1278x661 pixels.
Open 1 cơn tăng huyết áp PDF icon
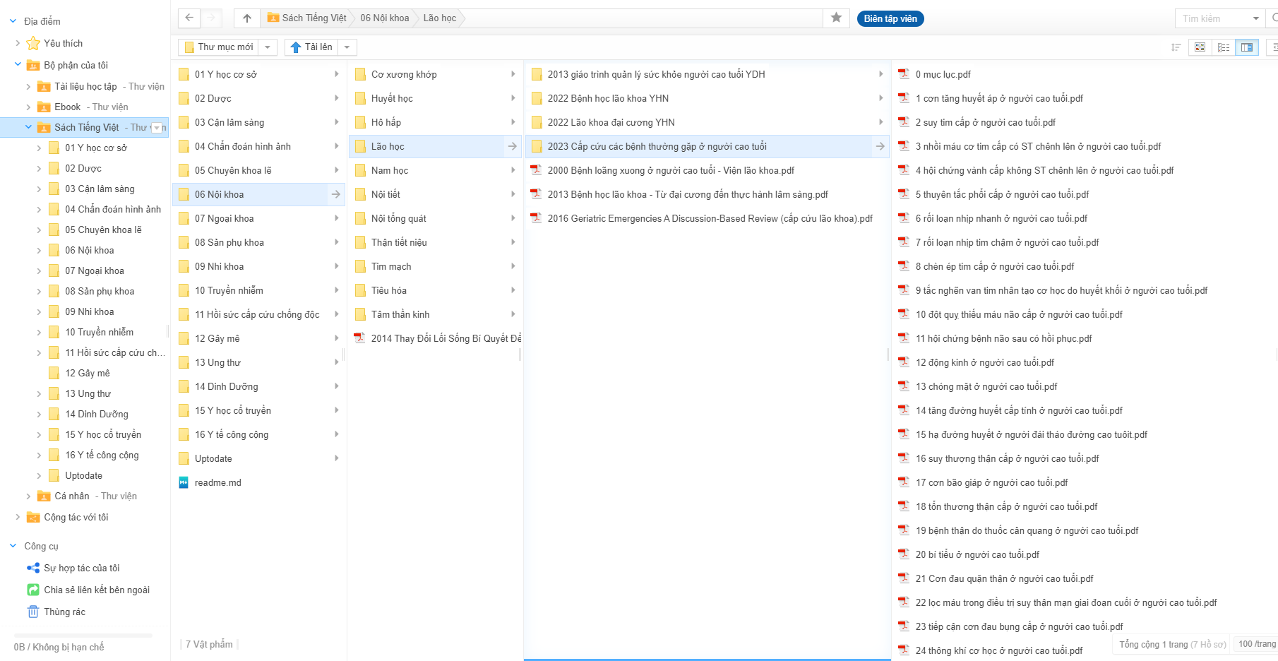(904, 97)
